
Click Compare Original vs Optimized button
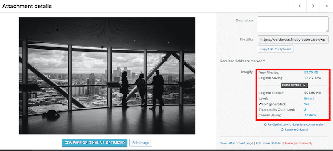[95, 143]
